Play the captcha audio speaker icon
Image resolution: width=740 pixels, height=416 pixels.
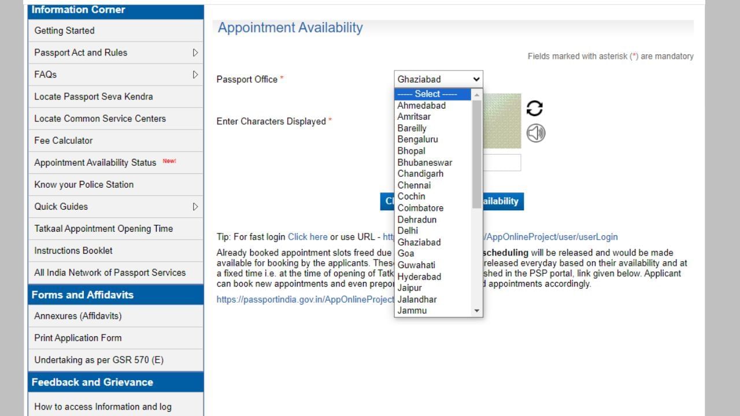535,133
